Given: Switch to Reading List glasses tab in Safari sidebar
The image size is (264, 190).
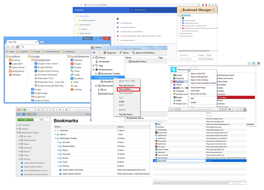Looking at the screenshot, I should [41, 120].
